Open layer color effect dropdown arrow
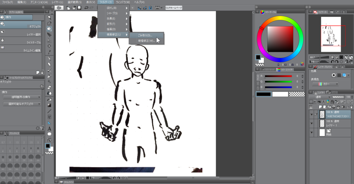 tap(349, 75)
